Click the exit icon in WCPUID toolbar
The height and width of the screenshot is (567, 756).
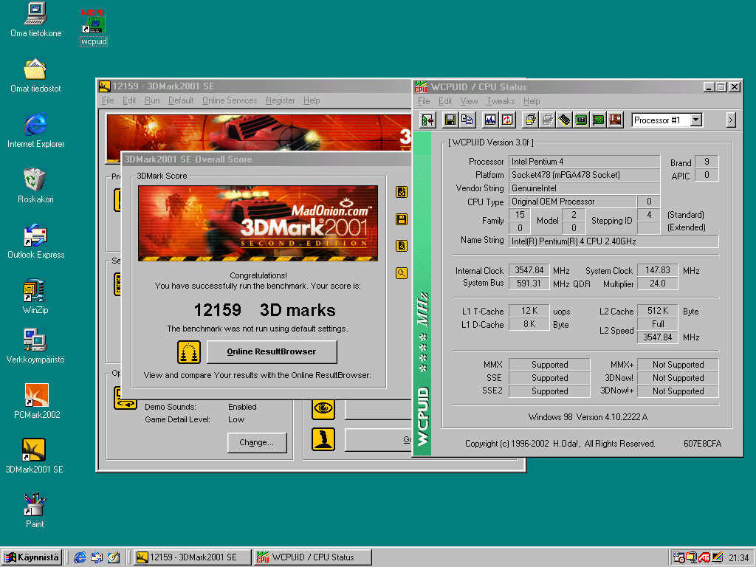coord(427,120)
